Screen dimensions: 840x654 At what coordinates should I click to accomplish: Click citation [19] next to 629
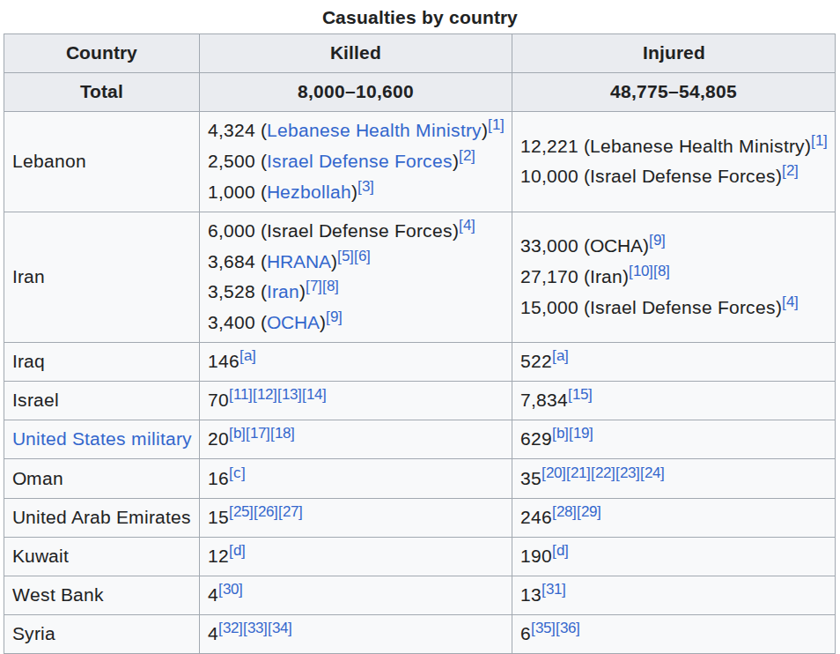click(581, 434)
